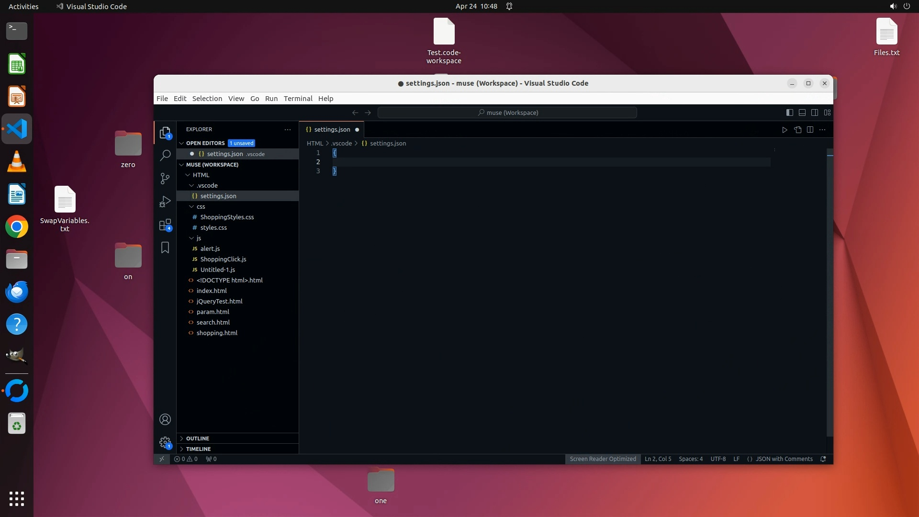Image resolution: width=919 pixels, height=517 pixels.
Task: Click the Run play icon in editor toolbar
Action: (785, 130)
